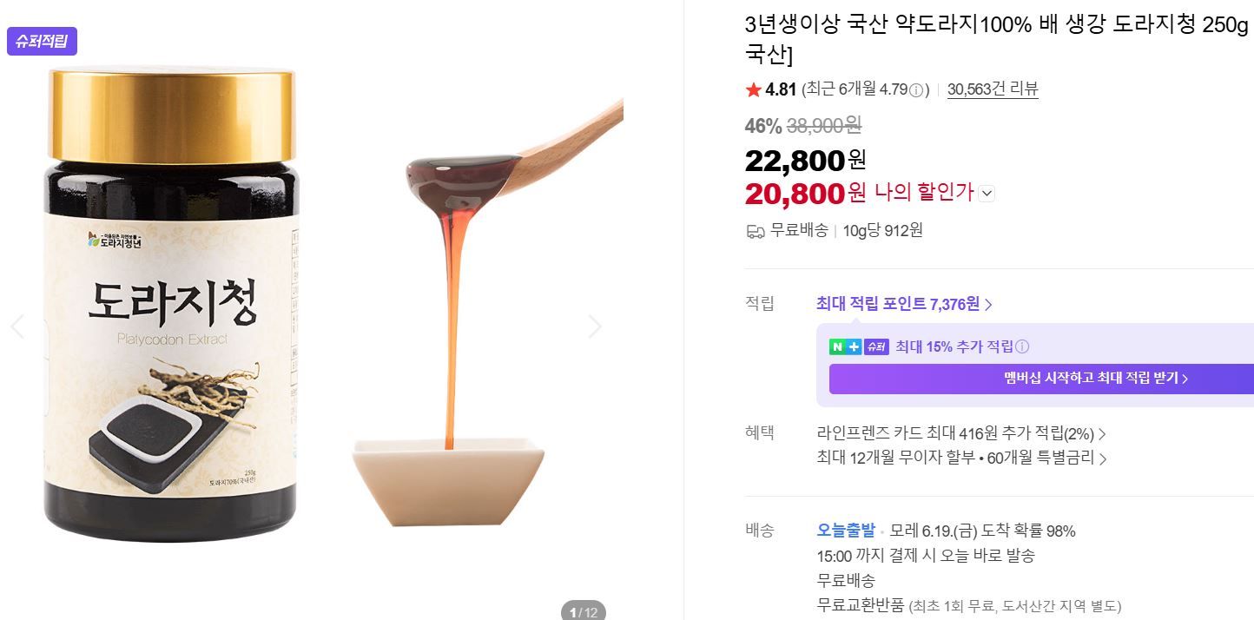
Task: Click the delivery truck icon beside 무료배송
Action: (x=755, y=231)
